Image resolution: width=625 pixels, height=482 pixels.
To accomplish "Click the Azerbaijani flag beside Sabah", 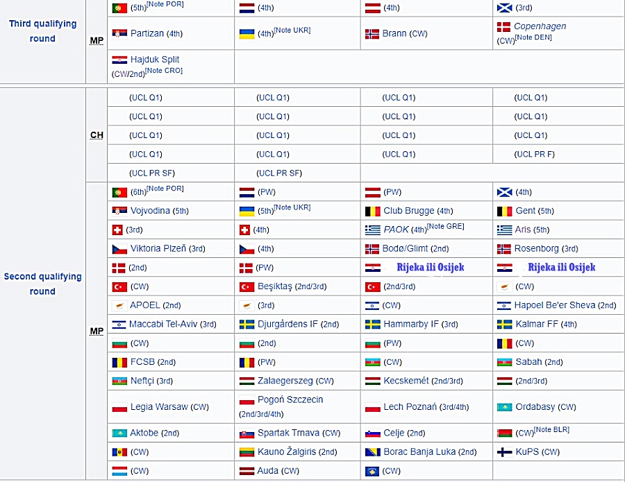I will click(505, 363).
